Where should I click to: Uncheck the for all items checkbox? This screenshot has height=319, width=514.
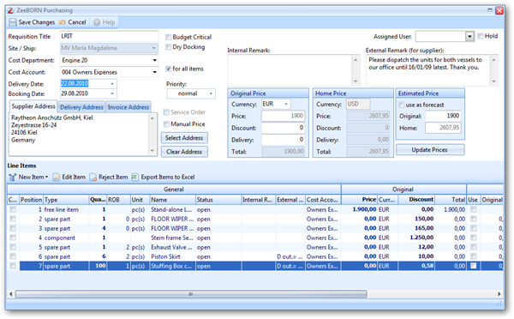point(168,69)
